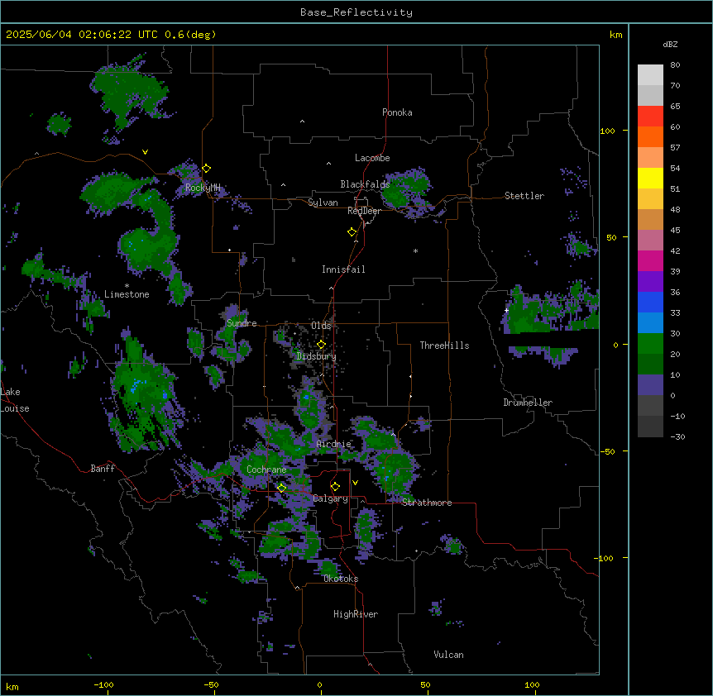Click the Didsbury town label
The width and height of the screenshot is (713, 696).
pos(317,356)
